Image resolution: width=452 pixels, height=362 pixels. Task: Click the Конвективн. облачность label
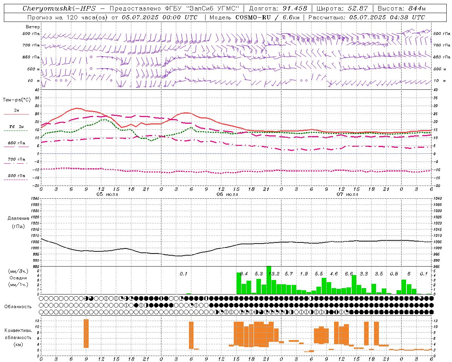(x=18, y=334)
